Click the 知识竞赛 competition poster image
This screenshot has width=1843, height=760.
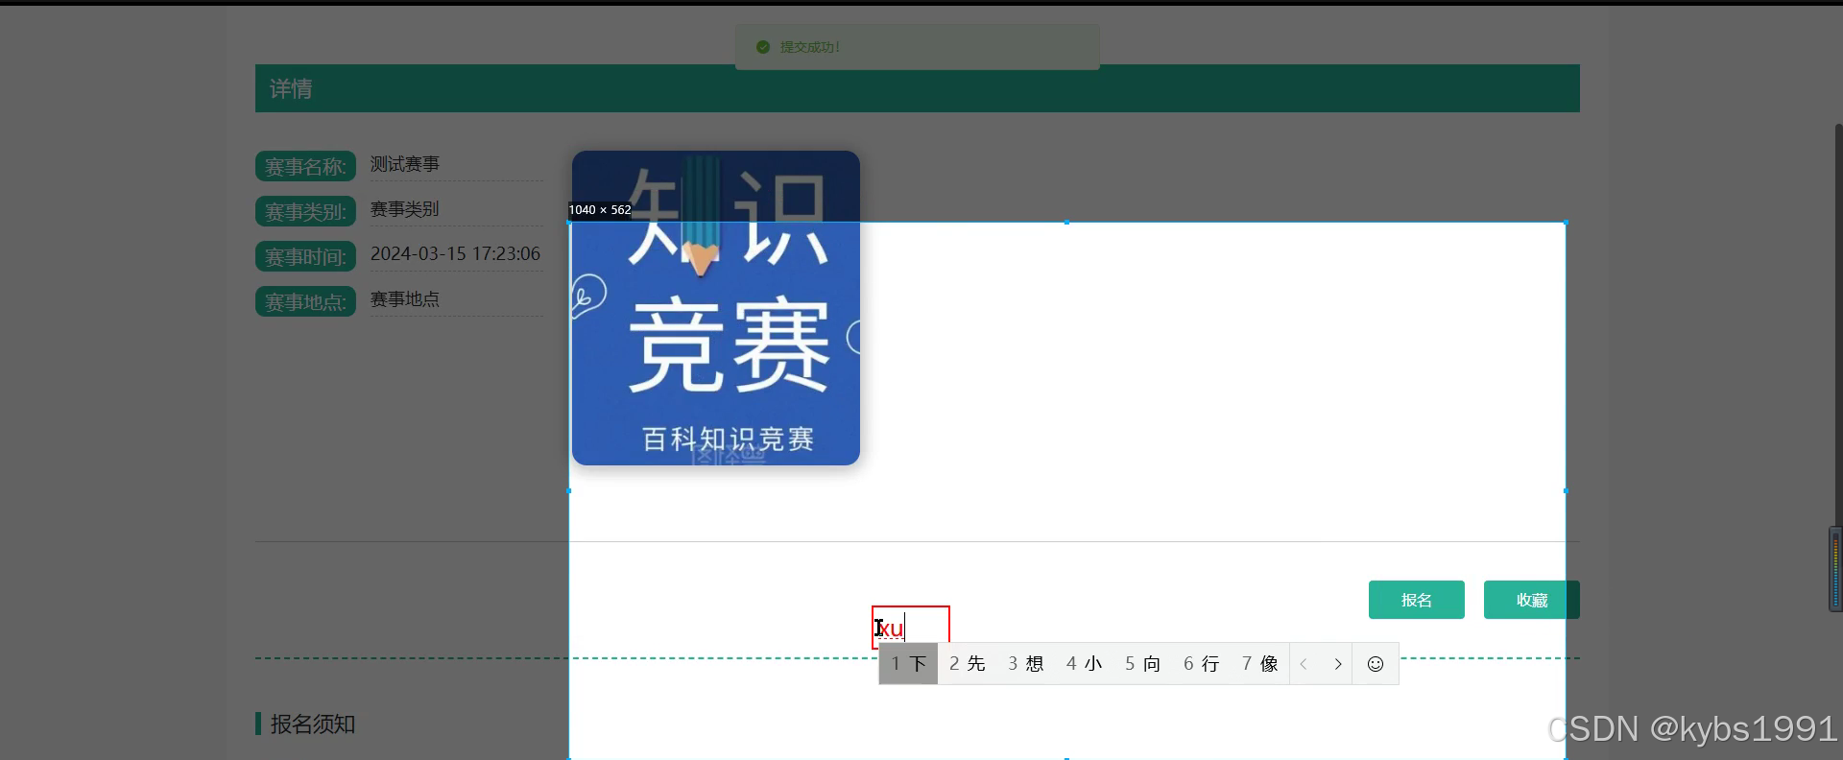(x=716, y=308)
